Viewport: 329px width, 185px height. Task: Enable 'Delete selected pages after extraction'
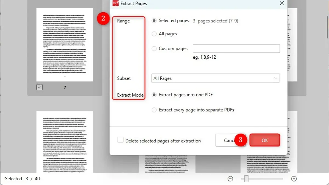[120, 140]
